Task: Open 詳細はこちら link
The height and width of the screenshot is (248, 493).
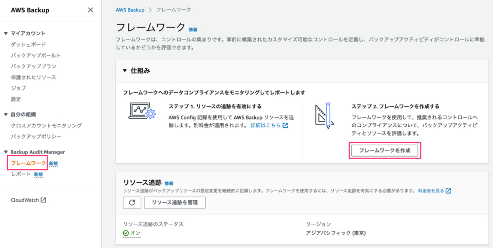Action: (266, 125)
